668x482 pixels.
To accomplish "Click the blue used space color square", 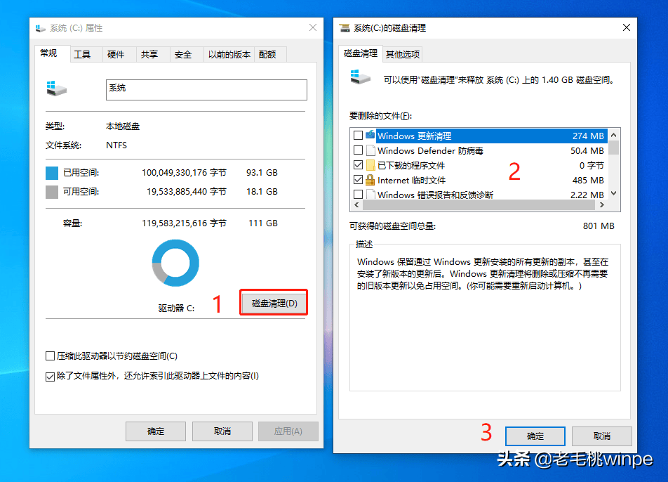I will [52, 172].
